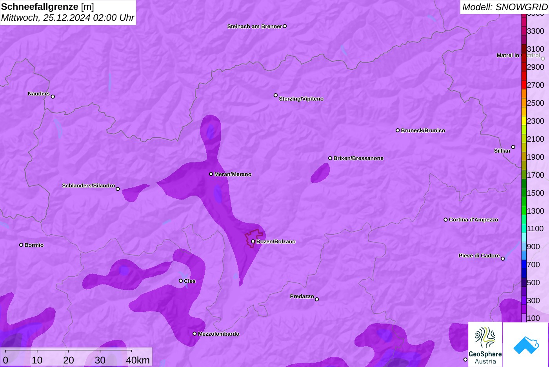Click the Predazzo marker dot

pos(317,299)
